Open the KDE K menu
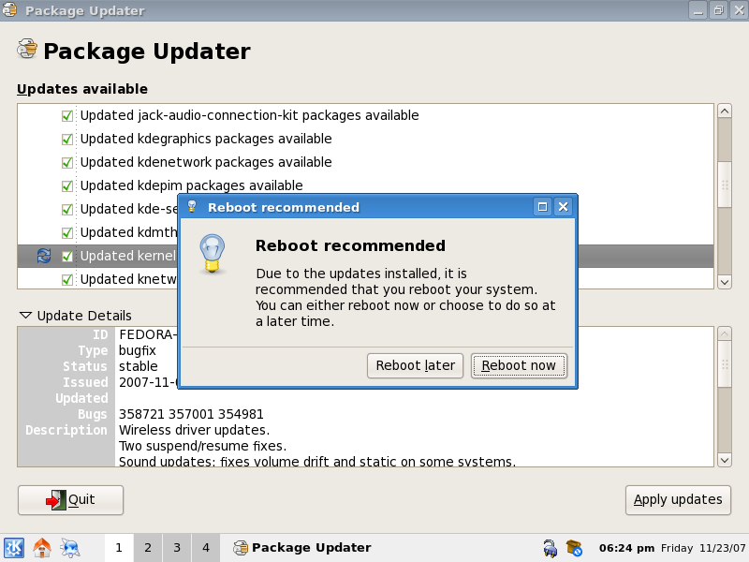Viewport: 749px width, 562px height. click(13, 548)
